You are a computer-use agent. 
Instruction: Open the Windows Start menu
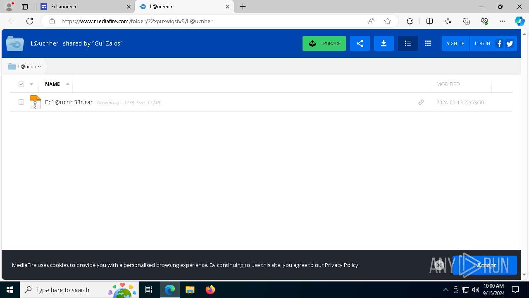click(10, 290)
